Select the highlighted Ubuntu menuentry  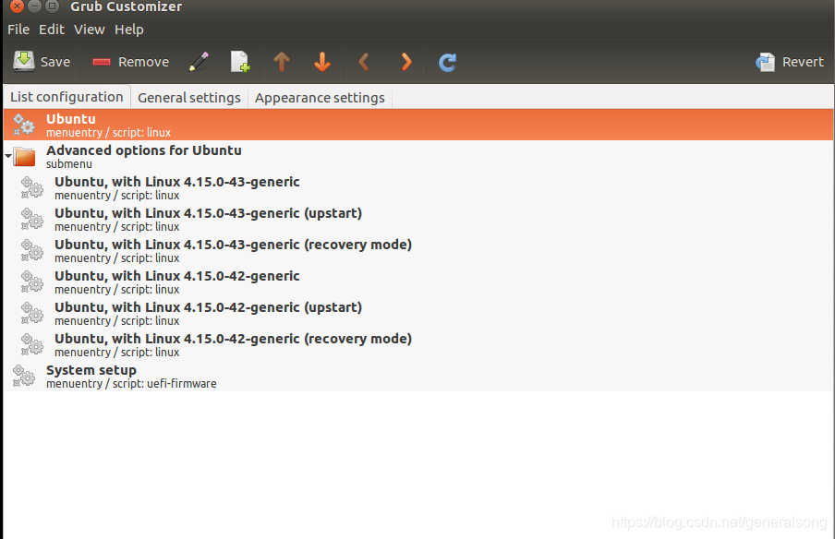pyautogui.click(x=418, y=125)
